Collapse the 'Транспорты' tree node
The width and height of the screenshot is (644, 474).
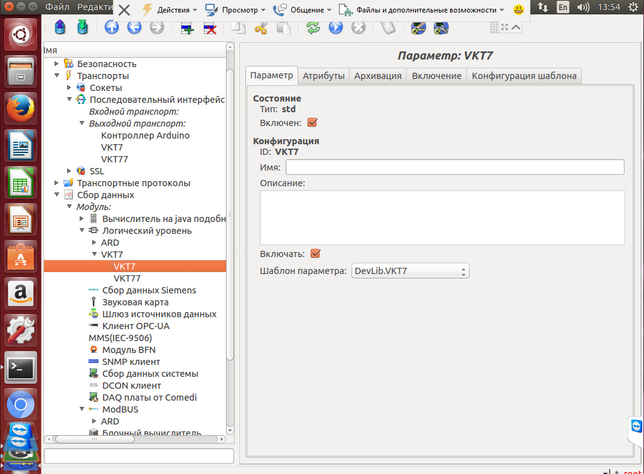(57, 76)
